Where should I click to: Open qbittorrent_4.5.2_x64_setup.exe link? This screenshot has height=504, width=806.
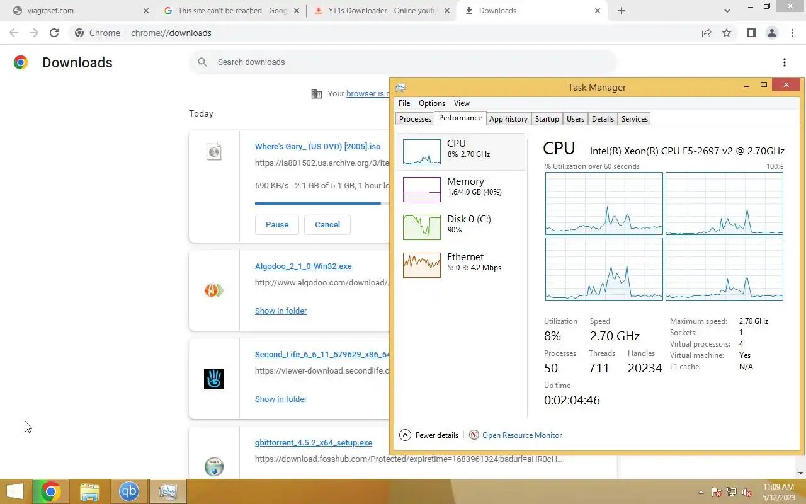click(314, 443)
